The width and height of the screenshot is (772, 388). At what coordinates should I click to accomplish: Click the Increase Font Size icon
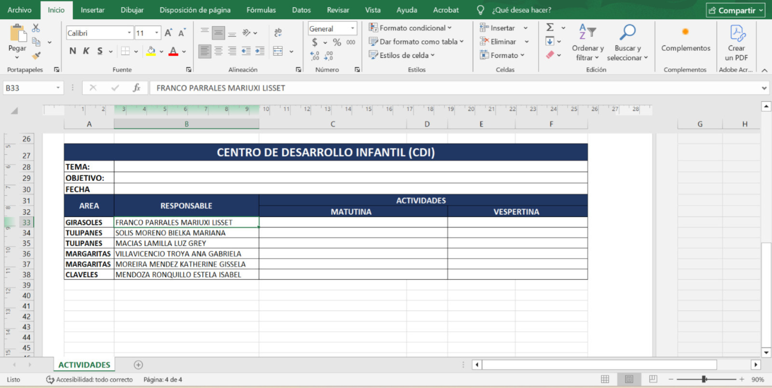coord(168,33)
